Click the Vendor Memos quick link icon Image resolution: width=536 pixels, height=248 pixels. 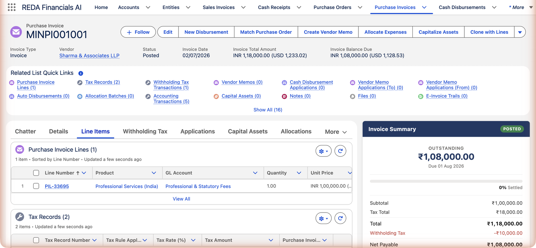click(216, 83)
